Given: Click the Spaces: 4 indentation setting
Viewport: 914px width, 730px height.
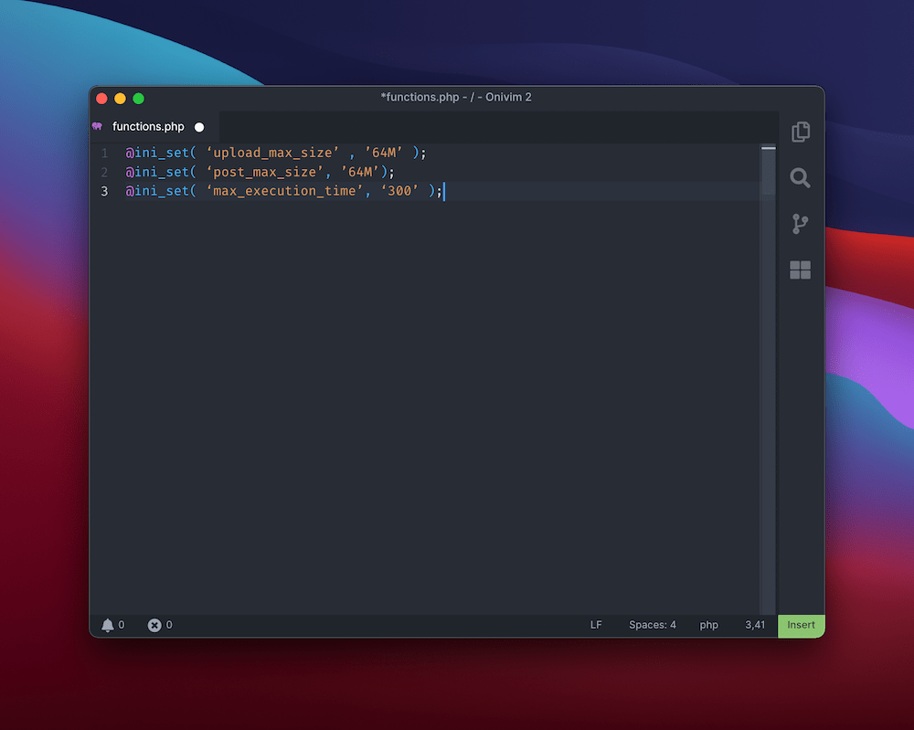Looking at the screenshot, I should (x=652, y=625).
